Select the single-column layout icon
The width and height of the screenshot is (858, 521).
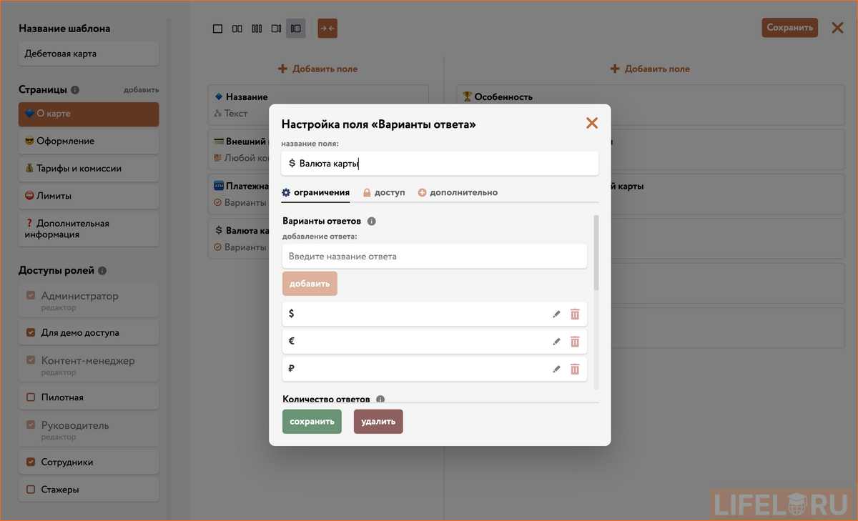[217, 28]
